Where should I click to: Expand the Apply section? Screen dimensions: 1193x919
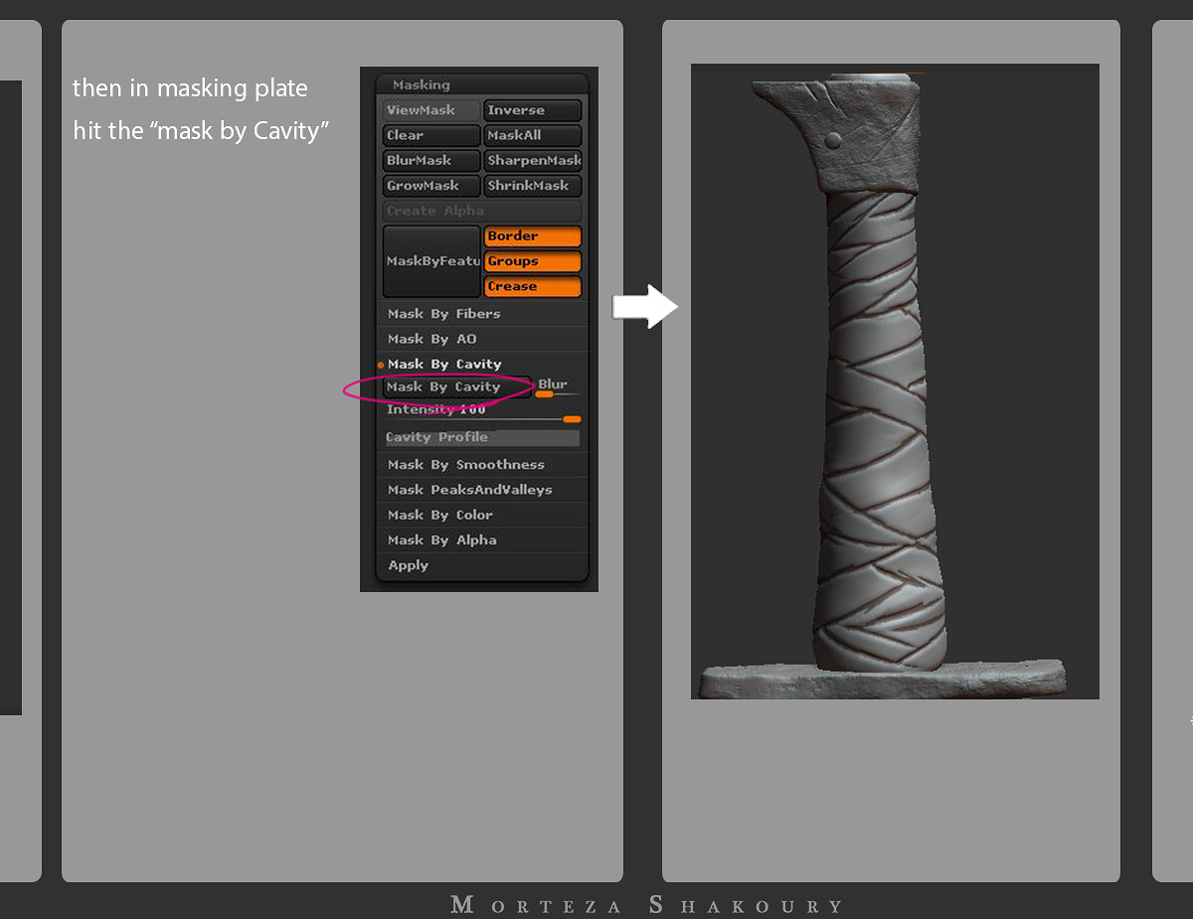pyautogui.click(x=482, y=565)
